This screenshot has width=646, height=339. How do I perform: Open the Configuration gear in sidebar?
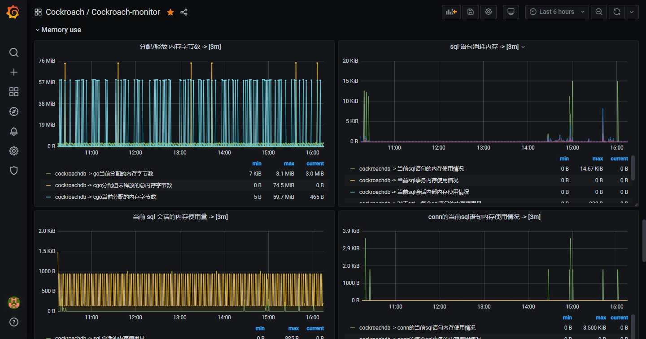(14, 151)
